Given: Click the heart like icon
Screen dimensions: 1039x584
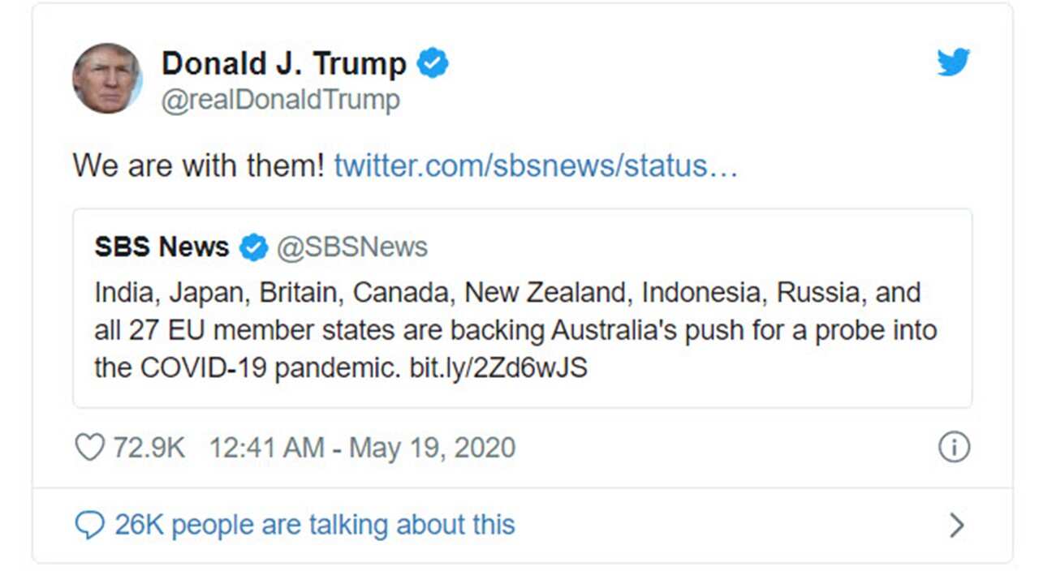Looking at the screenshot, I should point(89,448).
